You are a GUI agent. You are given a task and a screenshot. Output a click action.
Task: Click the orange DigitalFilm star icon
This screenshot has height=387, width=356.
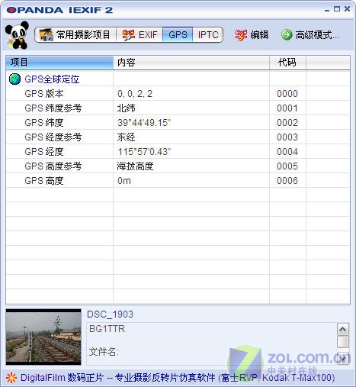pyautogui.click(x=11, y=378)
